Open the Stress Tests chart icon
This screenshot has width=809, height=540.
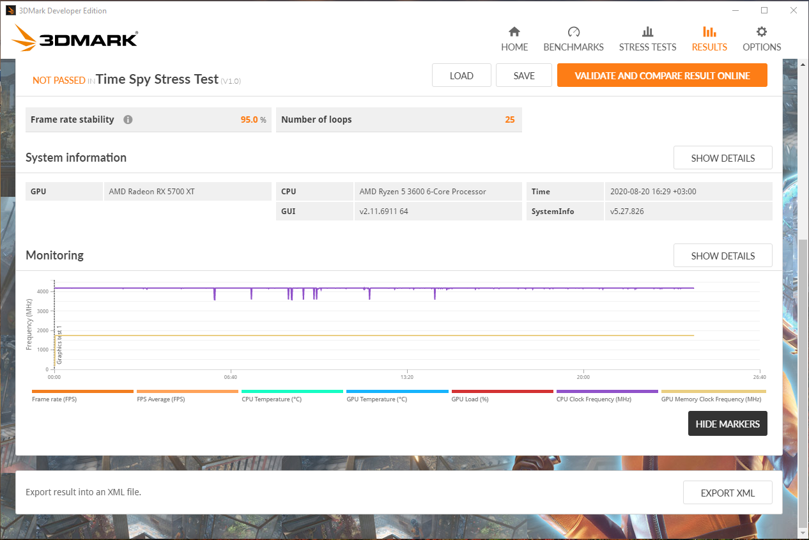tap(647, 32)
